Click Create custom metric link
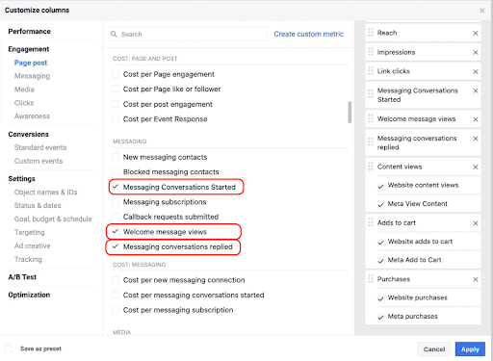Screen dimensions: 493x361 pyautogui.click(x=309, y=34)
